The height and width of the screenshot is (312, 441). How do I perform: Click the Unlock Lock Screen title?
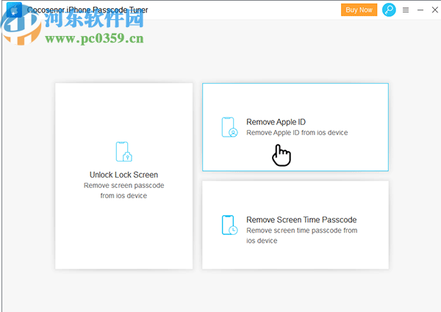123,175
